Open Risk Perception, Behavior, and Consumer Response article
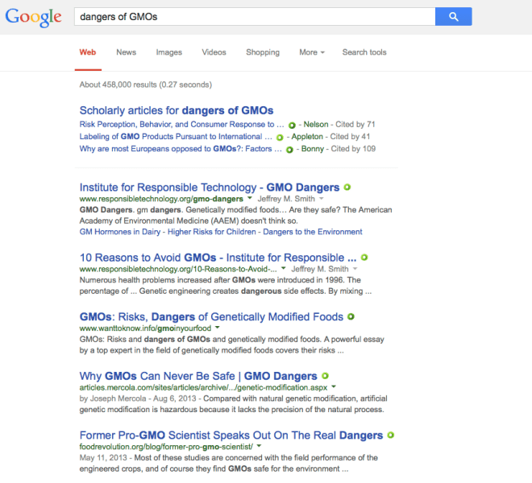Image resolution: width=532 pixels, height=483 pixels. point(182,125)
